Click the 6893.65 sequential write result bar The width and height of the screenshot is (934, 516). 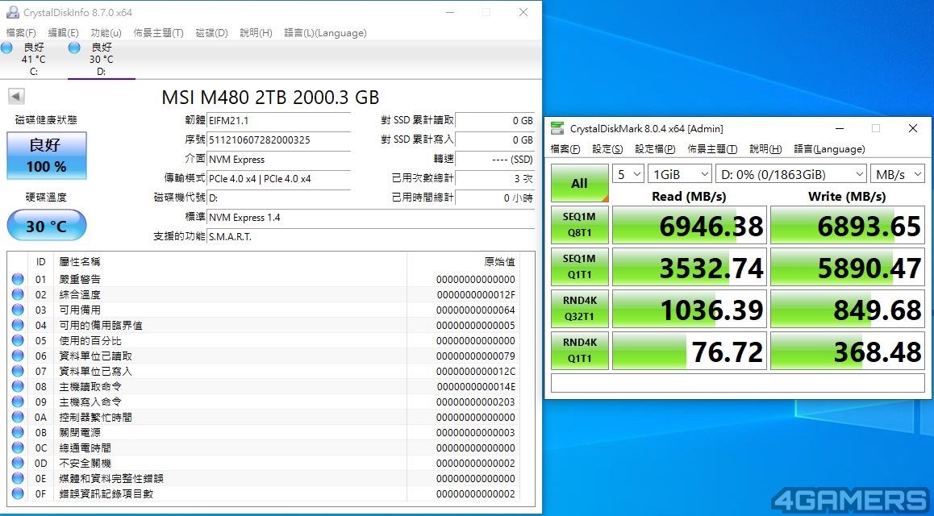click(848, 225)
